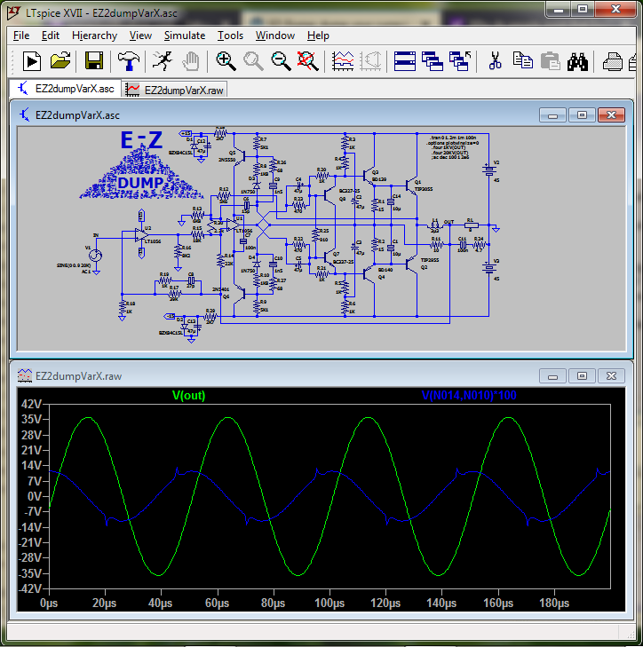Open the Hierarchy menu
The width and height of the screenshot is (643, 647).
94,36
